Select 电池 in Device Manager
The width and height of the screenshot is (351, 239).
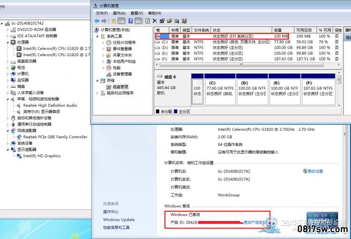pos(21,67)
